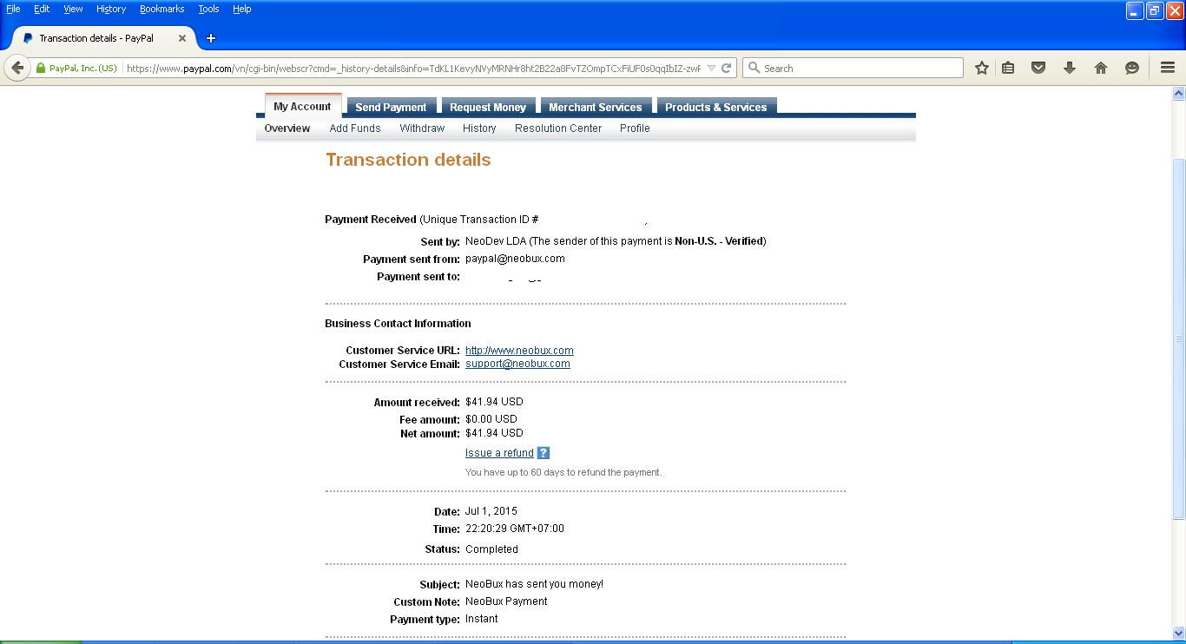Select the Transaction details - PayPal browser tab
Viewport: 1186px width, 644px height.
[104, 38]
